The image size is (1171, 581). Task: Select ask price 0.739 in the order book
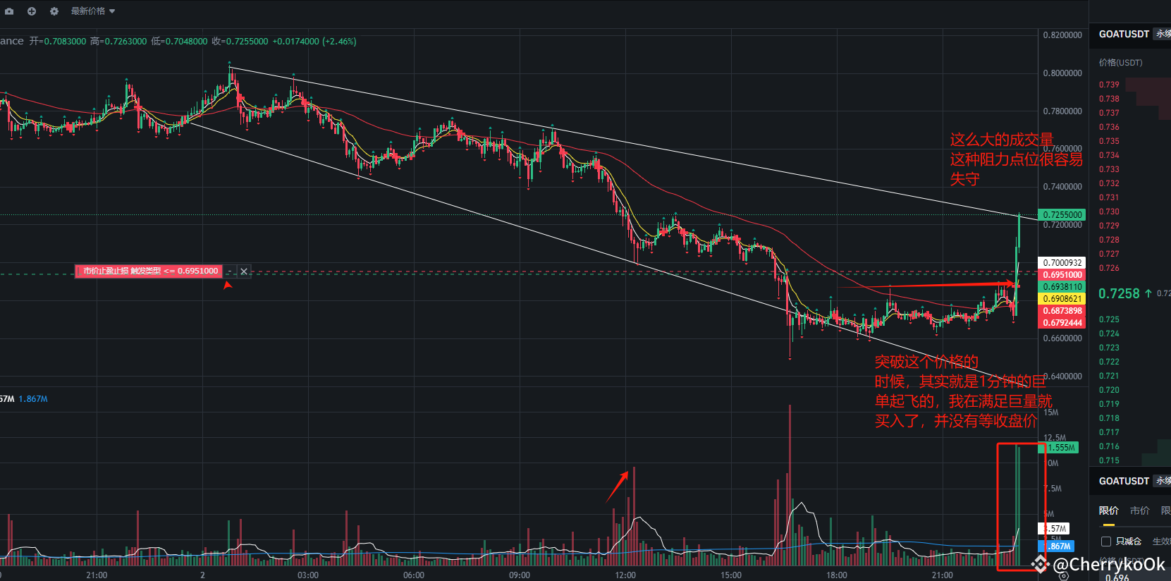click(1109, 85)
